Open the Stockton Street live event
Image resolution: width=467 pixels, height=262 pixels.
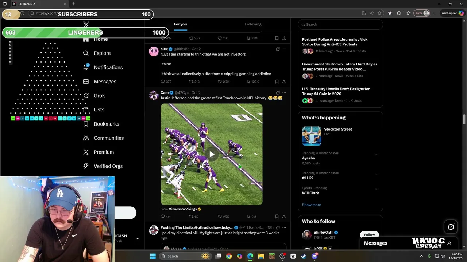(x=340, y=136)
